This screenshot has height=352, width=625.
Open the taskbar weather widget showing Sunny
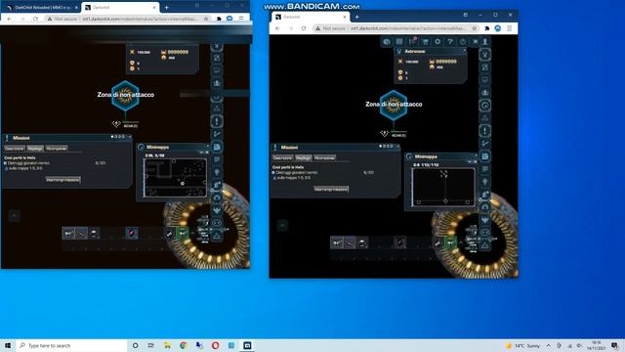(522, 345)
